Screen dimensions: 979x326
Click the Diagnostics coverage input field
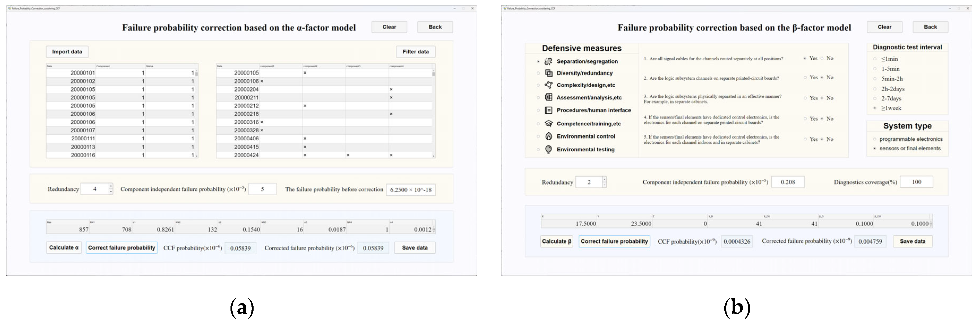pyautogui.click(x=916, y=182)
